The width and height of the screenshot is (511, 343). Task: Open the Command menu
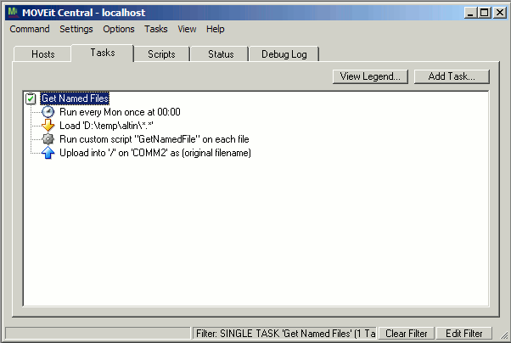click(30, 29)
